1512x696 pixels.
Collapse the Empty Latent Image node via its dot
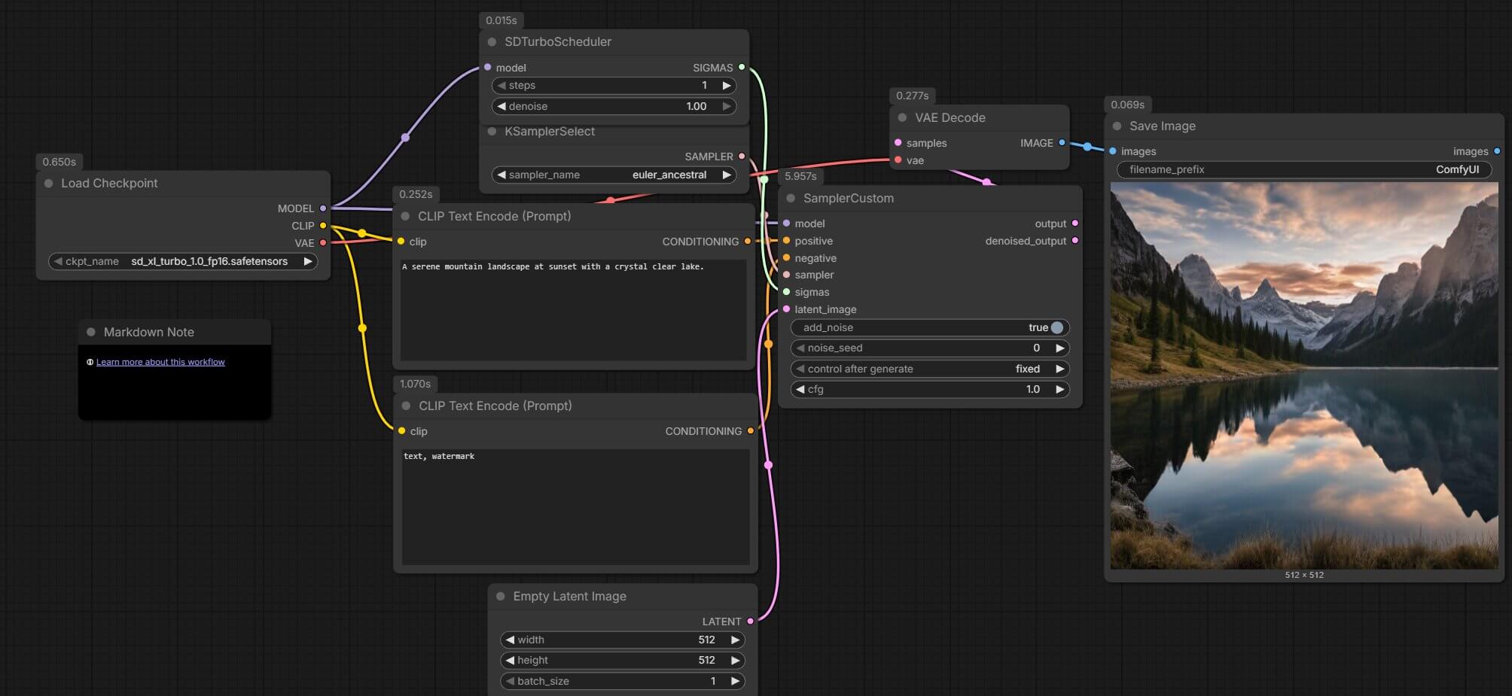pos(501,597)
